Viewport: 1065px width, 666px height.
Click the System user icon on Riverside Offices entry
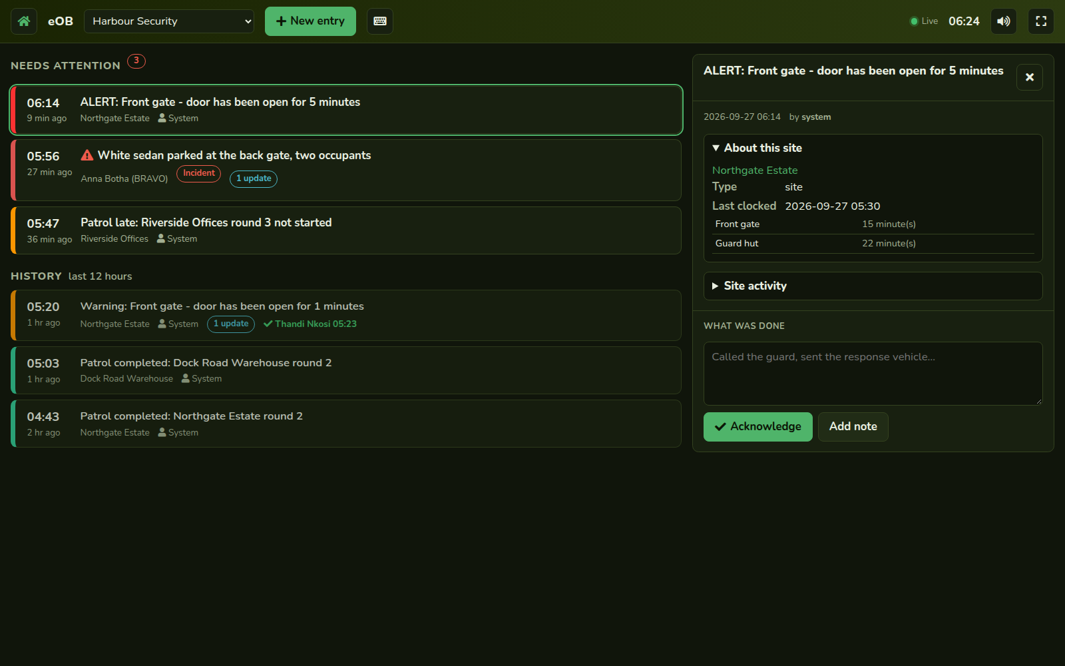[x=161, y=238]
